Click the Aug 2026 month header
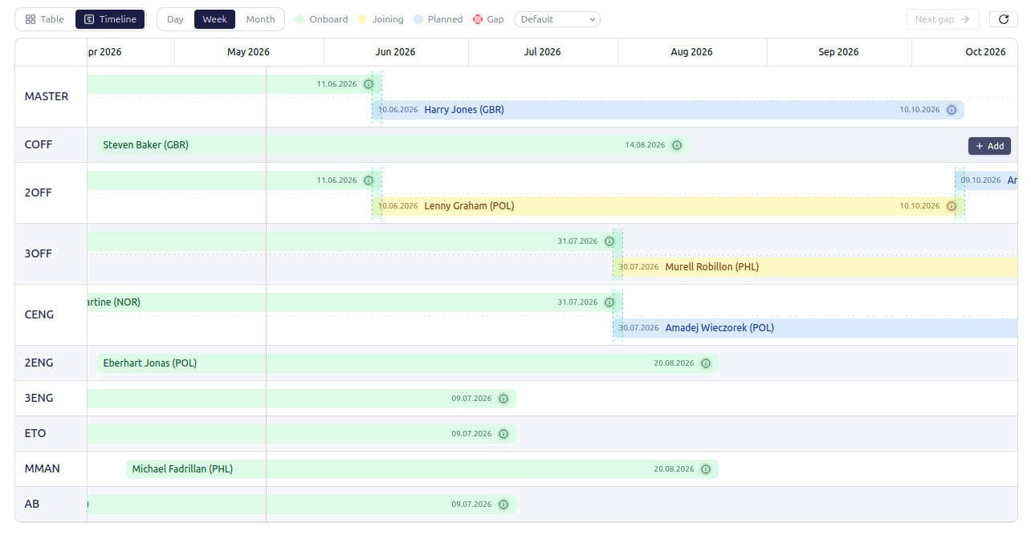The image size is (1031, 535). (x=691, y=52)
